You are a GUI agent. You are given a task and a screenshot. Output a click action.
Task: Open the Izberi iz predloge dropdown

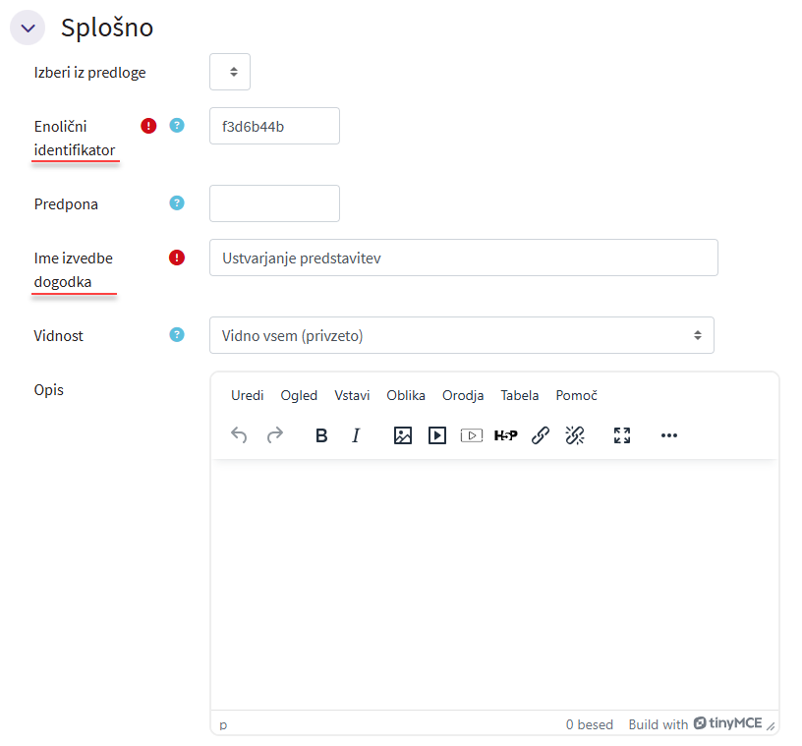[230, 72]
